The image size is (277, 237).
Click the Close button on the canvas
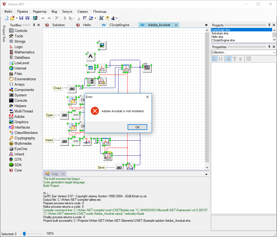tap(57, 88)
